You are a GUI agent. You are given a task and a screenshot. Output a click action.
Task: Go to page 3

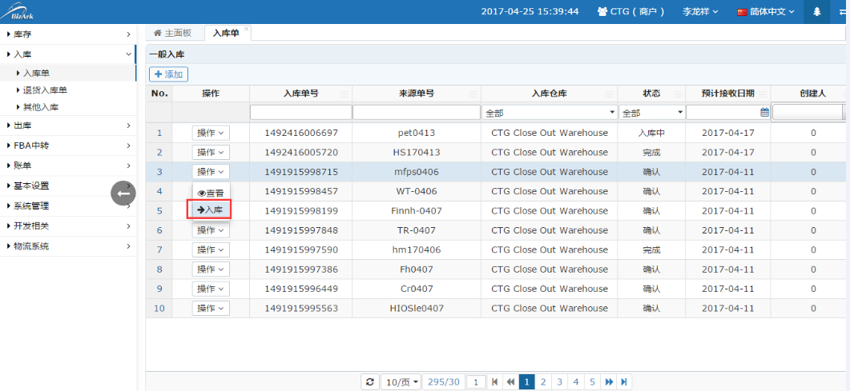coord(559,382)
